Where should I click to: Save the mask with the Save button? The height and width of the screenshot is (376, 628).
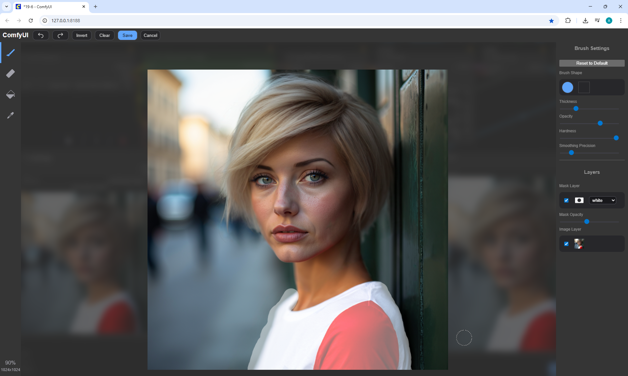point(127,35)
